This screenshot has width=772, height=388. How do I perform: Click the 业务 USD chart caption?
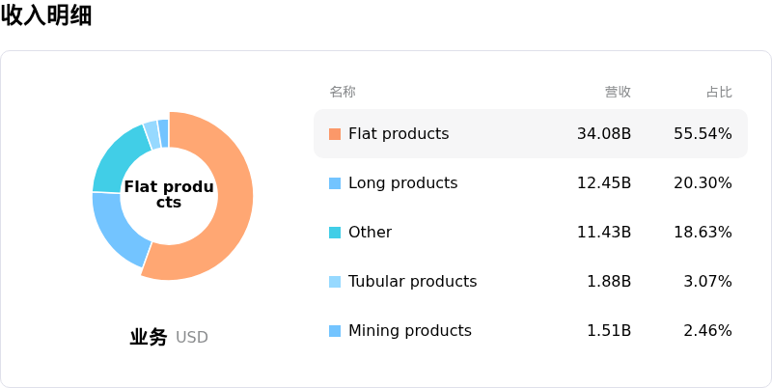pos(169,337)
